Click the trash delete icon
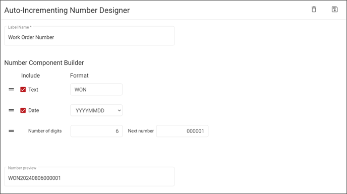Screen dimensions: 347x194 (314, 10)
